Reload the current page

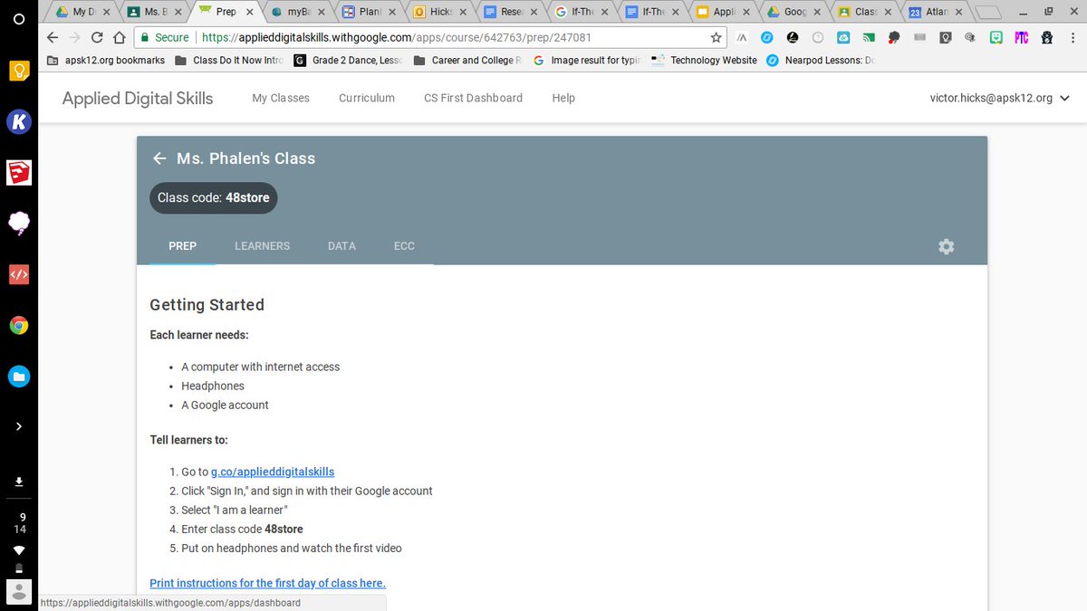click(97, 38)
